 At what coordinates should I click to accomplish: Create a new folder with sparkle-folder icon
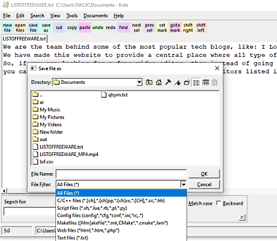coord(187,83)
